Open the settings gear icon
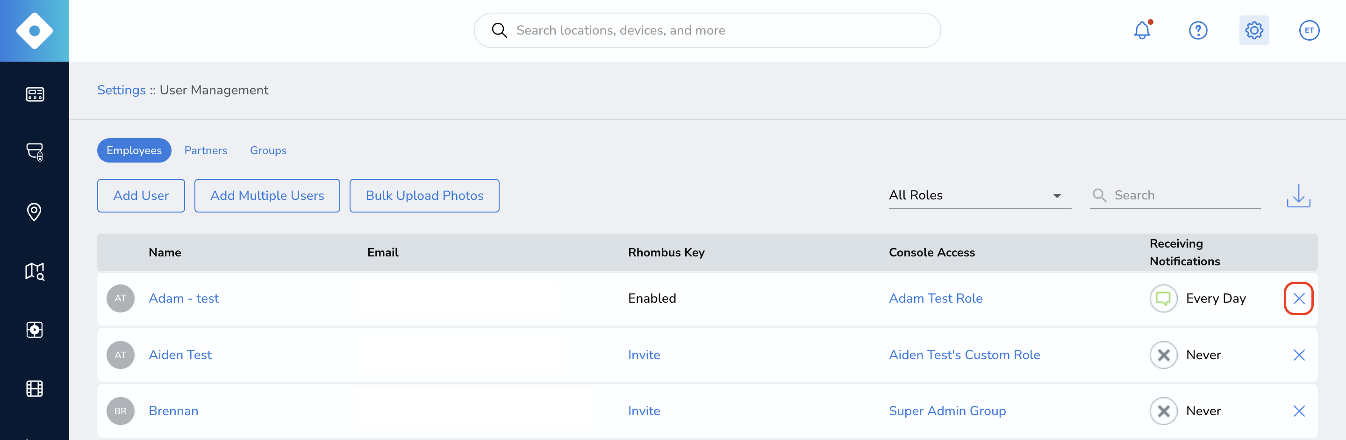Viewport: 1346px width, 440px height. click(x=1254, y=30)
